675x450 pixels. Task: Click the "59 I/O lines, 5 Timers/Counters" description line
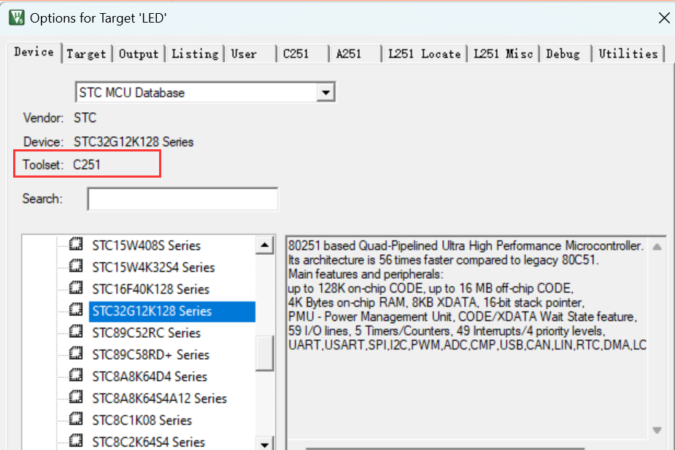coord(447,331)
